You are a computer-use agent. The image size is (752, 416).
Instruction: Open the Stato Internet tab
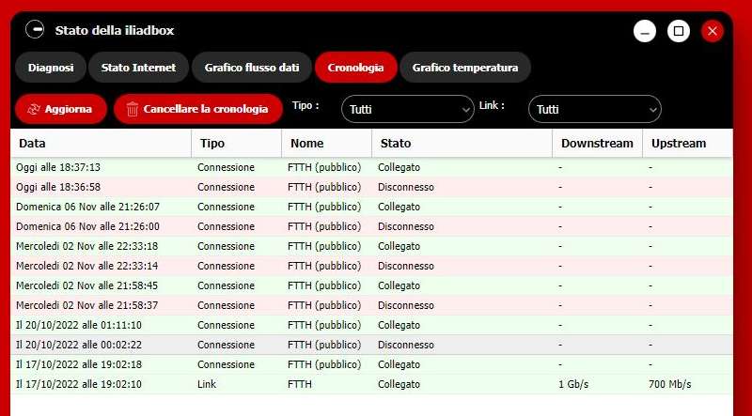pyautogui.click(x=138, y=68)
